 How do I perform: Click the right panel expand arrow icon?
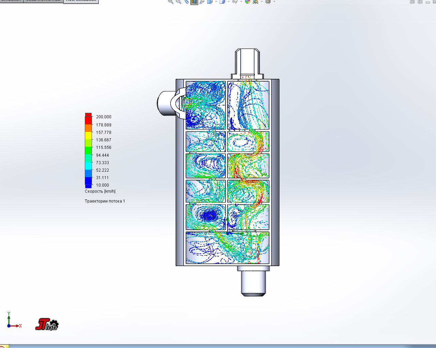tap(420, 1)
